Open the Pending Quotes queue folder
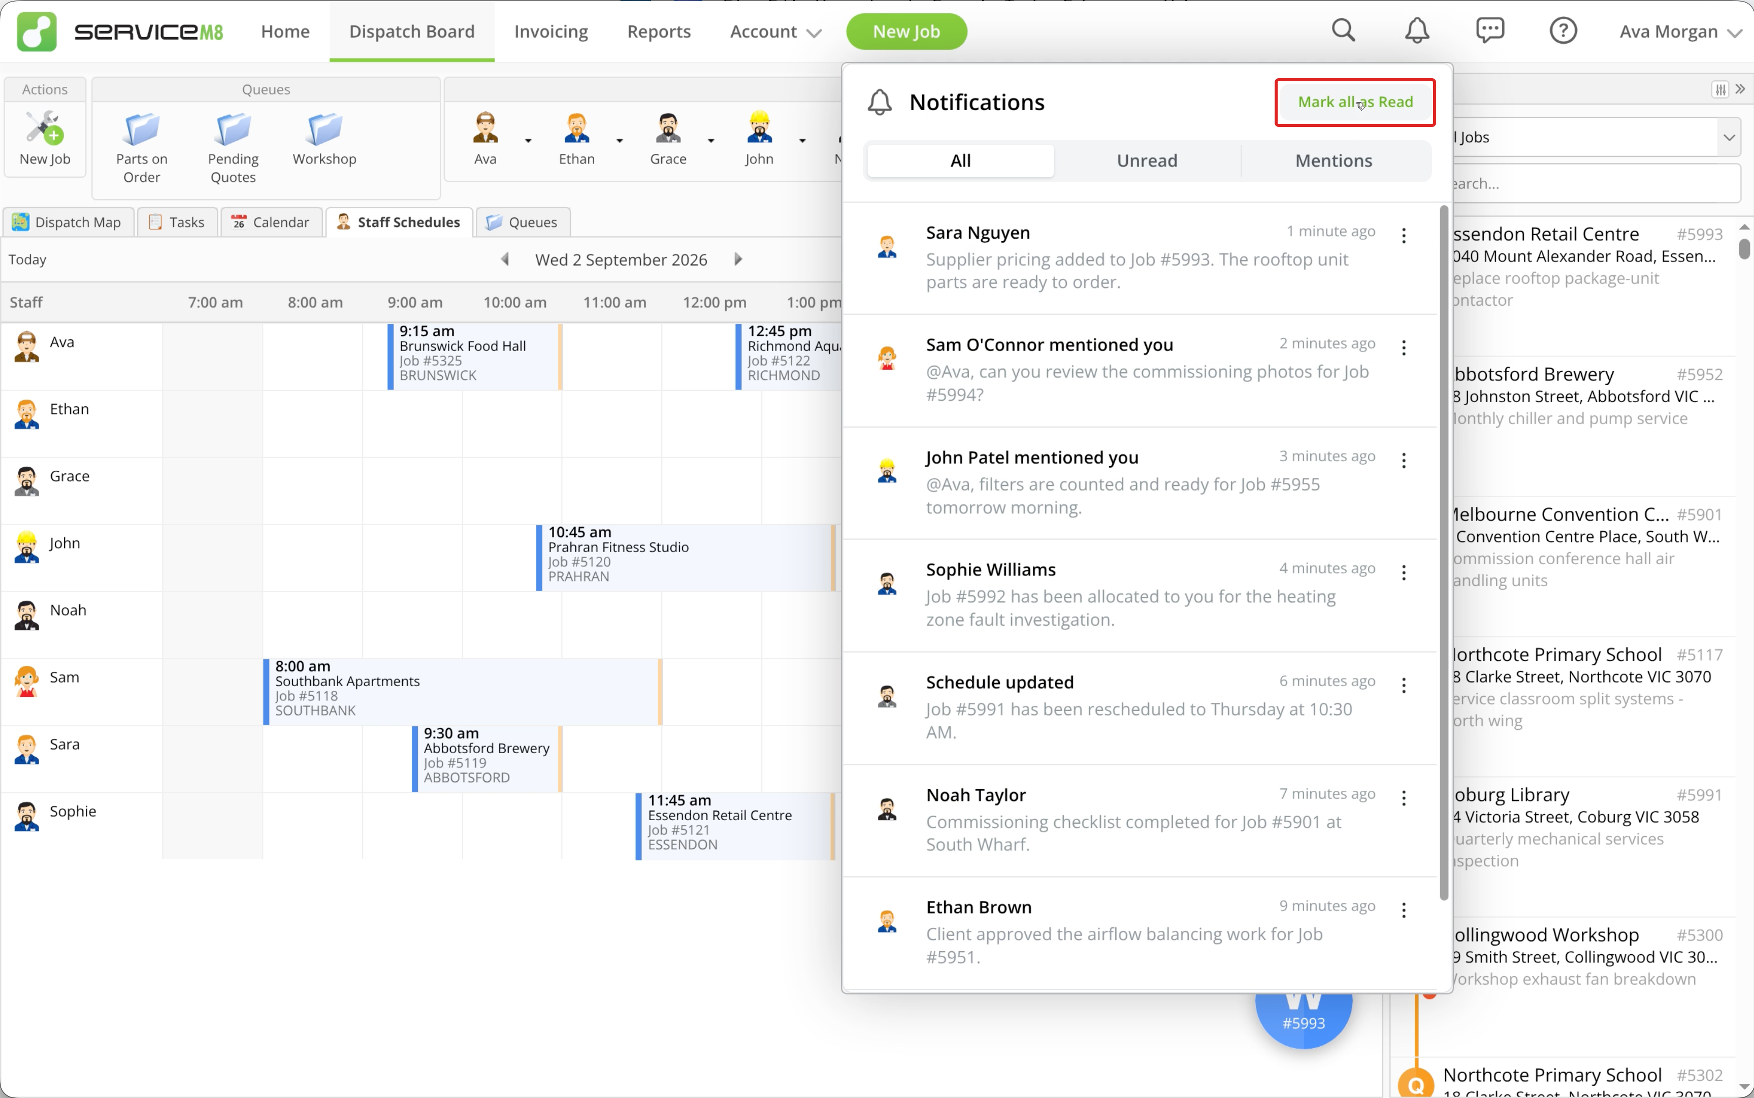Image resolution: width=1754 pixels, height=1098 pixels. tap(233, 130)
